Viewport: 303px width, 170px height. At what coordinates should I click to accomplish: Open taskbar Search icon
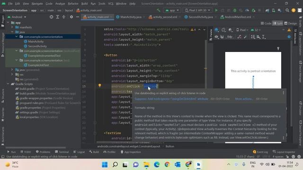115,165
